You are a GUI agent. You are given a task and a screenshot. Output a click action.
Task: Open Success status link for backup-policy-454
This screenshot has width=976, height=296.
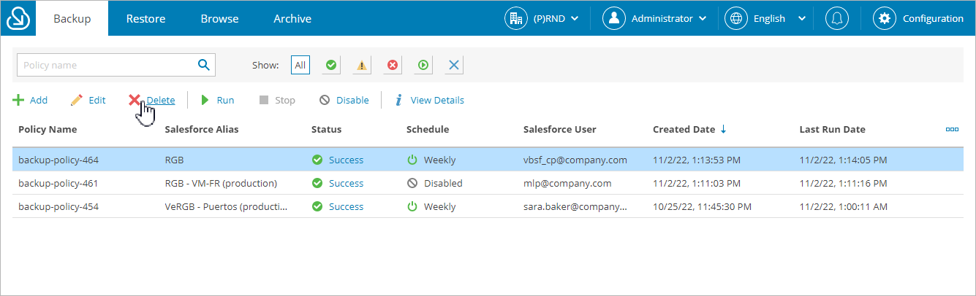pos(346,206)
